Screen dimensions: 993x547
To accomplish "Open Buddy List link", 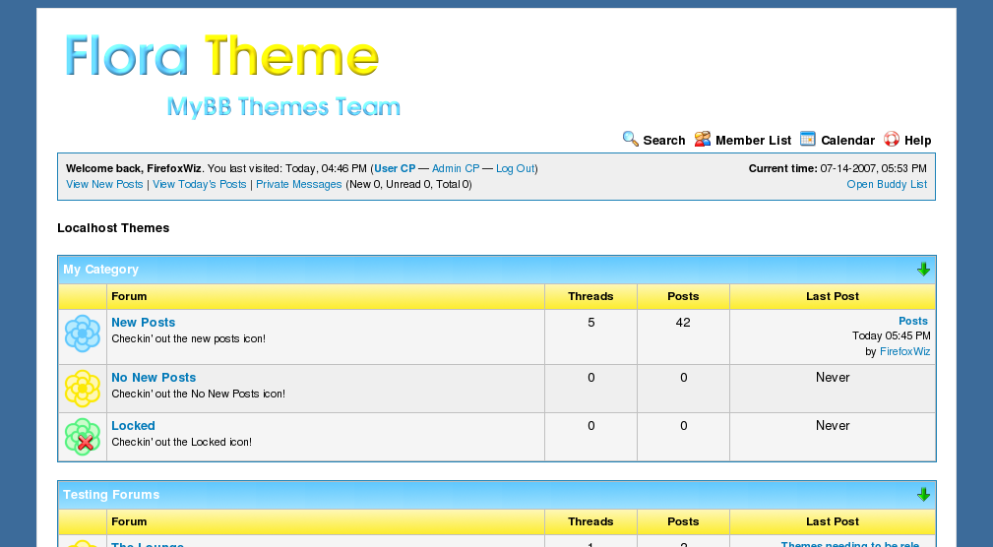I will (887, 185).
